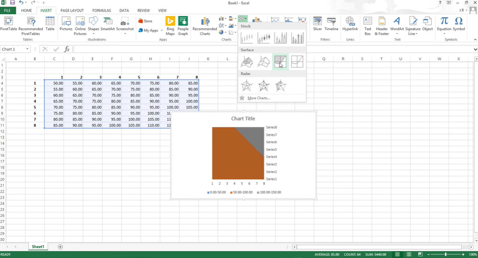Open Recommended Charts

[x=205, y=26]
